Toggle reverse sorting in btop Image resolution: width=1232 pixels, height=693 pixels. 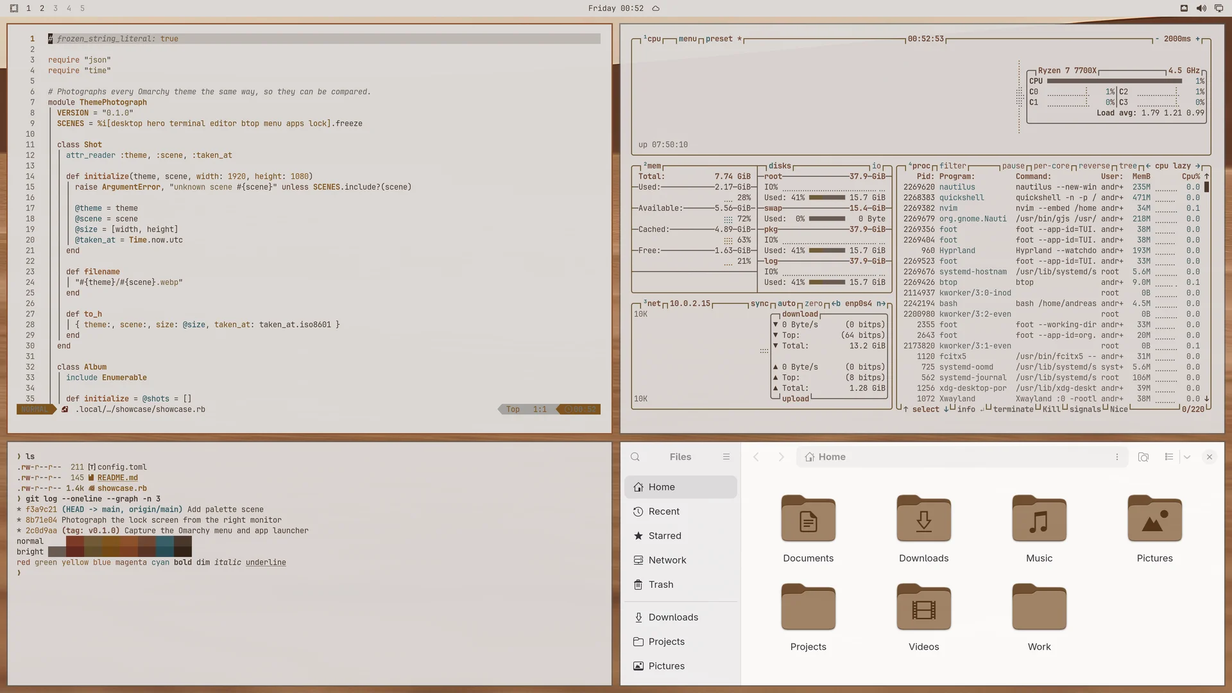[1094, 166]
